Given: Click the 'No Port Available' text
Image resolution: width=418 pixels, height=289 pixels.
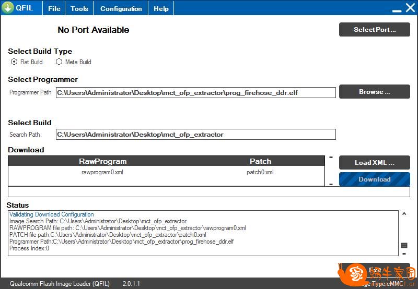Looking at the screenshot, I should pyautogui.click(x=94, y=30).
